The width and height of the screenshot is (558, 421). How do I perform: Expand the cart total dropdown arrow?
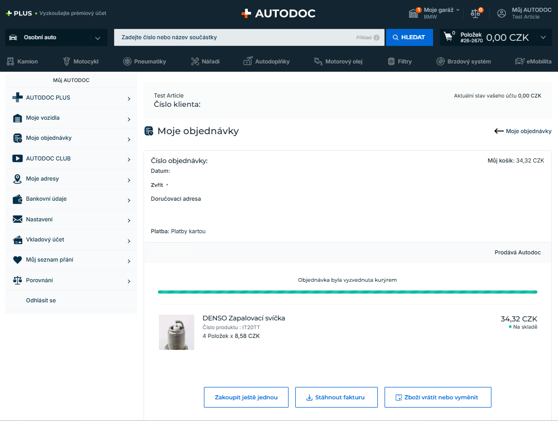tap(542, 37)
